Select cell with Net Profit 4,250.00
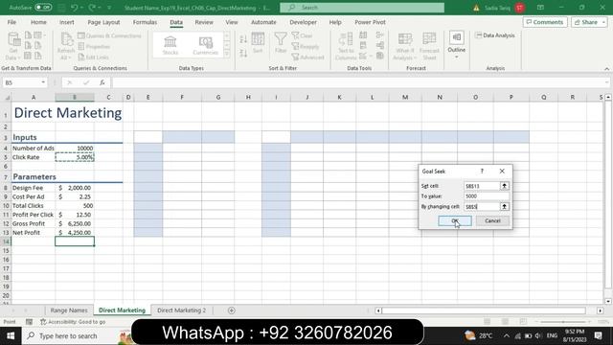 tap(75, 232)
